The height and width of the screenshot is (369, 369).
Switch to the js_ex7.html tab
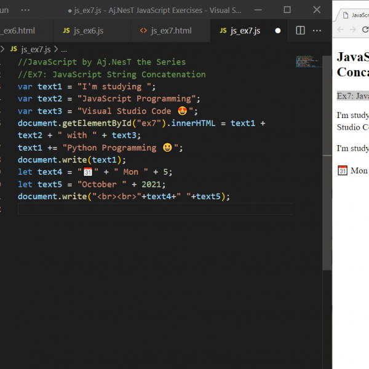(x=171, y=31)
